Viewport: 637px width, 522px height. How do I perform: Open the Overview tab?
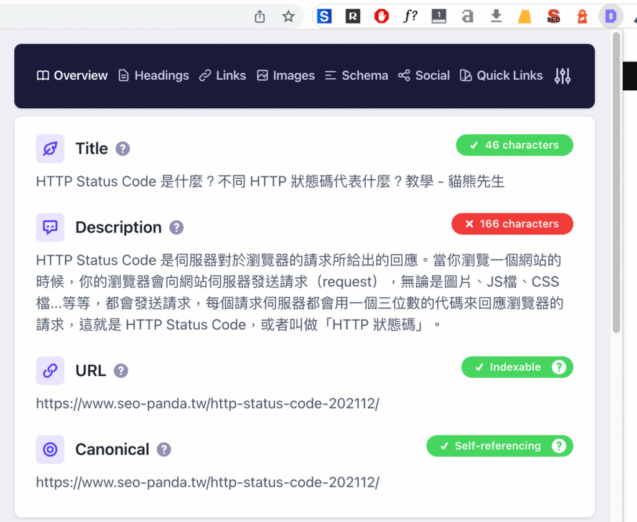point(72,75)
